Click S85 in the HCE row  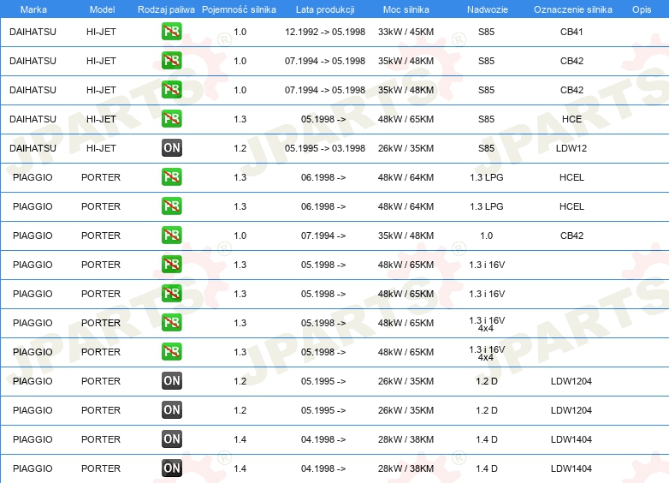click(487, 119)
